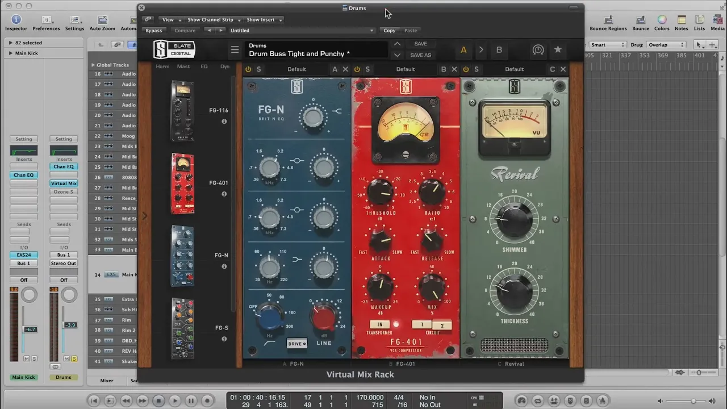Go to the beginning with the transport button

coord(94,400)
